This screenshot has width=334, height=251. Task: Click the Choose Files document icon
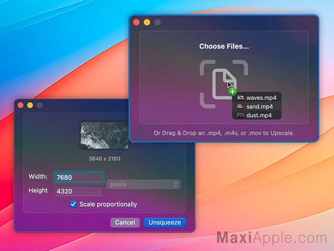click(224, 84)
